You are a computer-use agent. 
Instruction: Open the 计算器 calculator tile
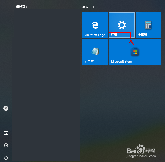coord(148,25)
